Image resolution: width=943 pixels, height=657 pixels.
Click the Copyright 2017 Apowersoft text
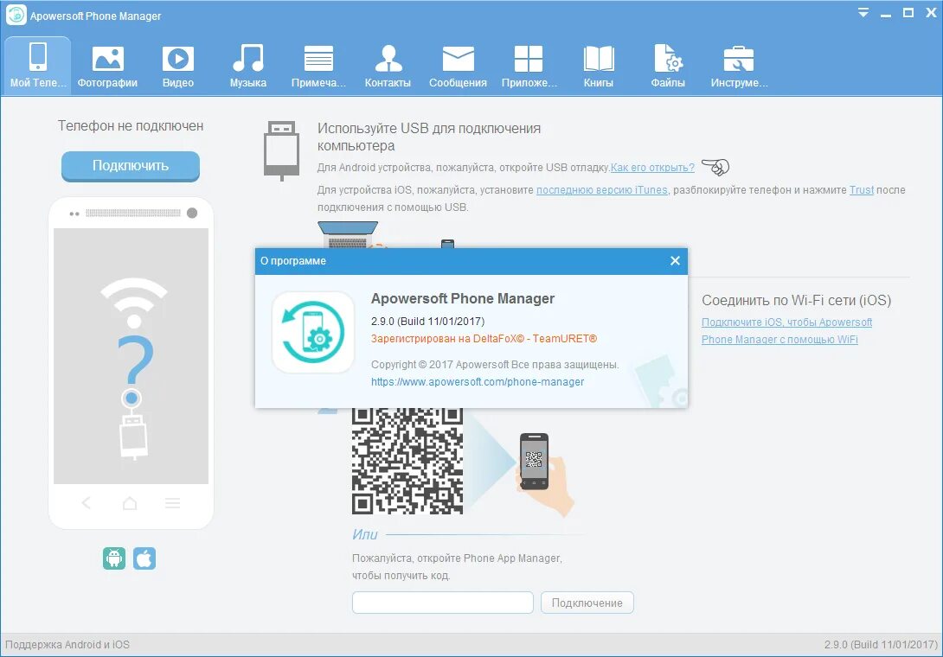pyautogui.click(x=495, y=364)
